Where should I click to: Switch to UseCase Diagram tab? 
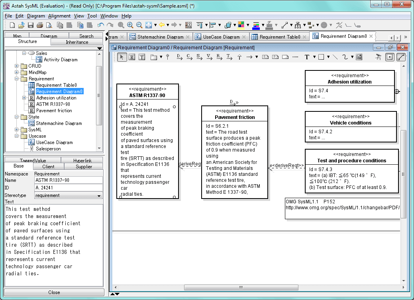221,37
